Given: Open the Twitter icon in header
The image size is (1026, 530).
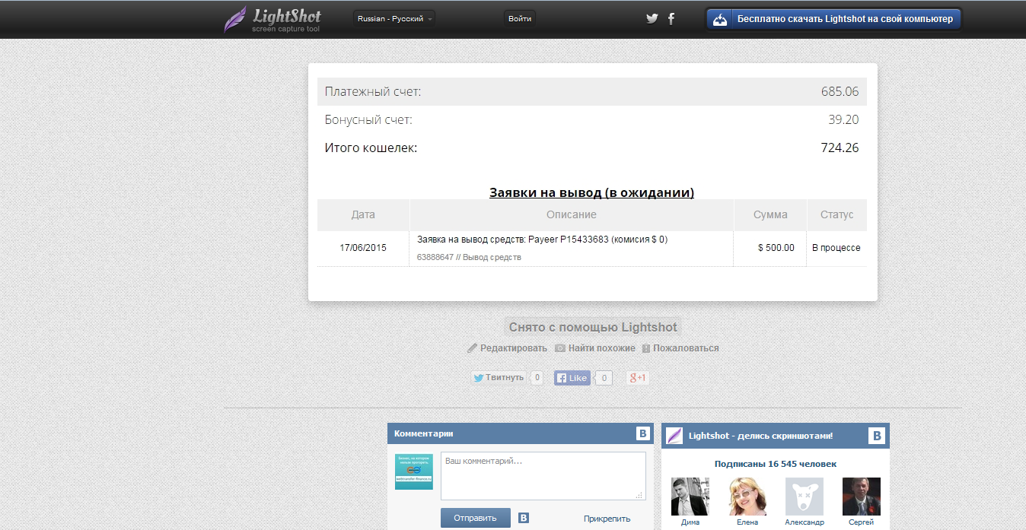Looking at the screenshot, I should (652, 19).
